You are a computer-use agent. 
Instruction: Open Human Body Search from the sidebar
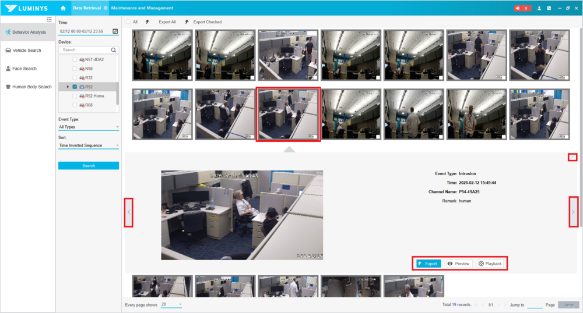31,87
